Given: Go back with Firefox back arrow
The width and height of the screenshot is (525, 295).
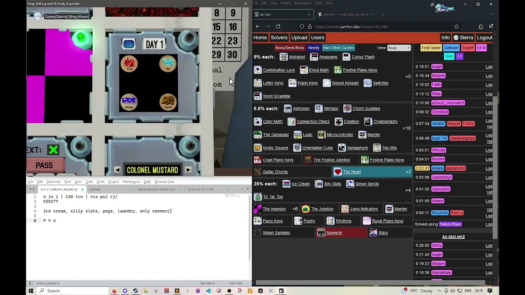Looking at the screenshot, I should [x=258, y=27].
